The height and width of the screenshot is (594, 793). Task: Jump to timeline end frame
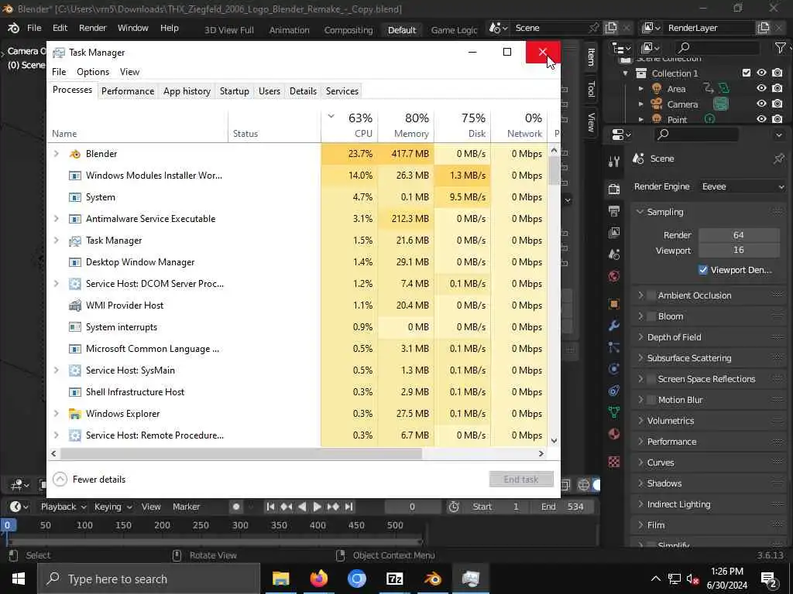click(x=348, y=507)
